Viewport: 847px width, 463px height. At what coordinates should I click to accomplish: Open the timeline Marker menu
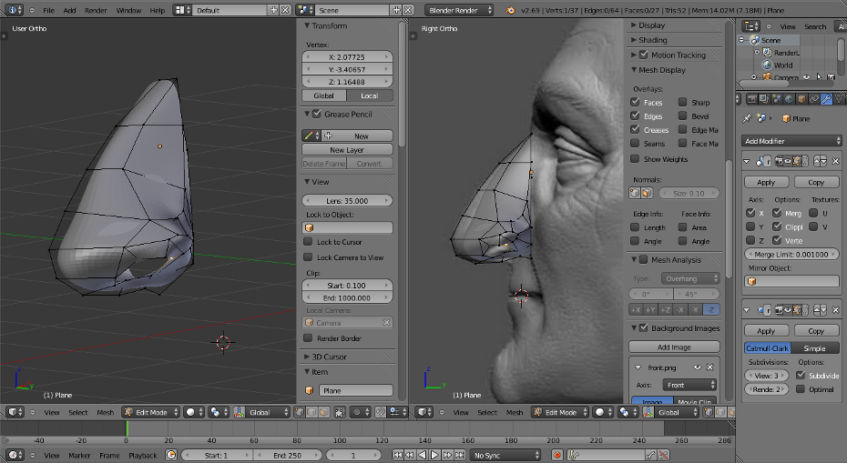click(x=79, y=456)
